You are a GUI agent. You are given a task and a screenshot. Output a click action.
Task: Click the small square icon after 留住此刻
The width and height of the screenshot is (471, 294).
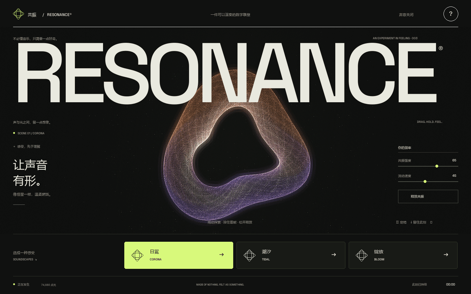click(x=431, y=222)
